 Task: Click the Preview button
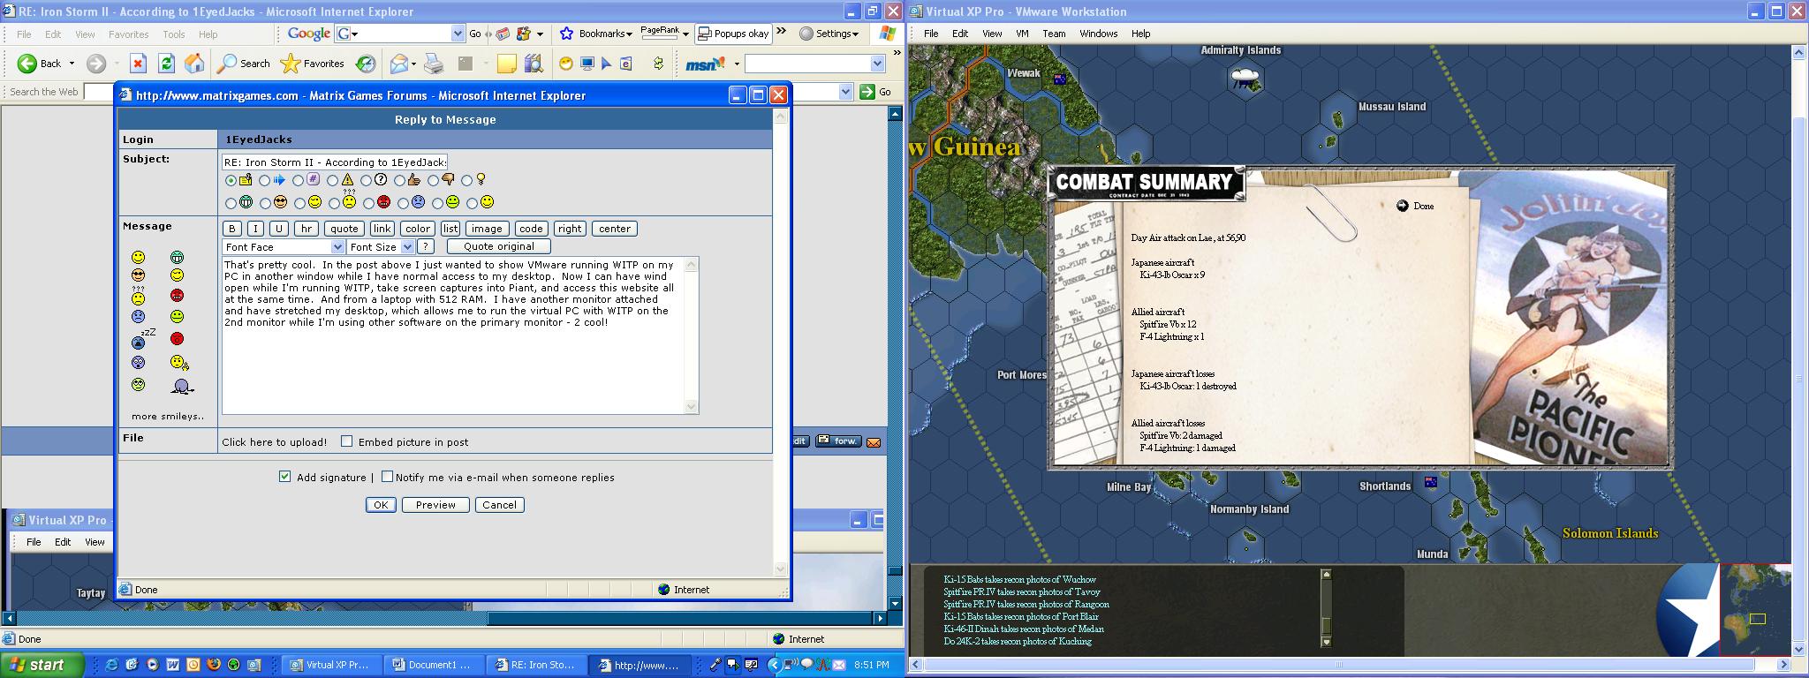[435, 505]
